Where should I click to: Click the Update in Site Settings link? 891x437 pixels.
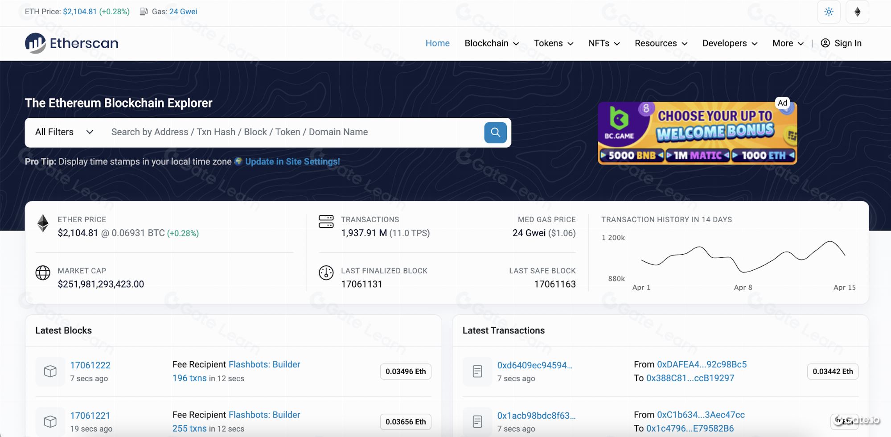click(x=292, y=161)
